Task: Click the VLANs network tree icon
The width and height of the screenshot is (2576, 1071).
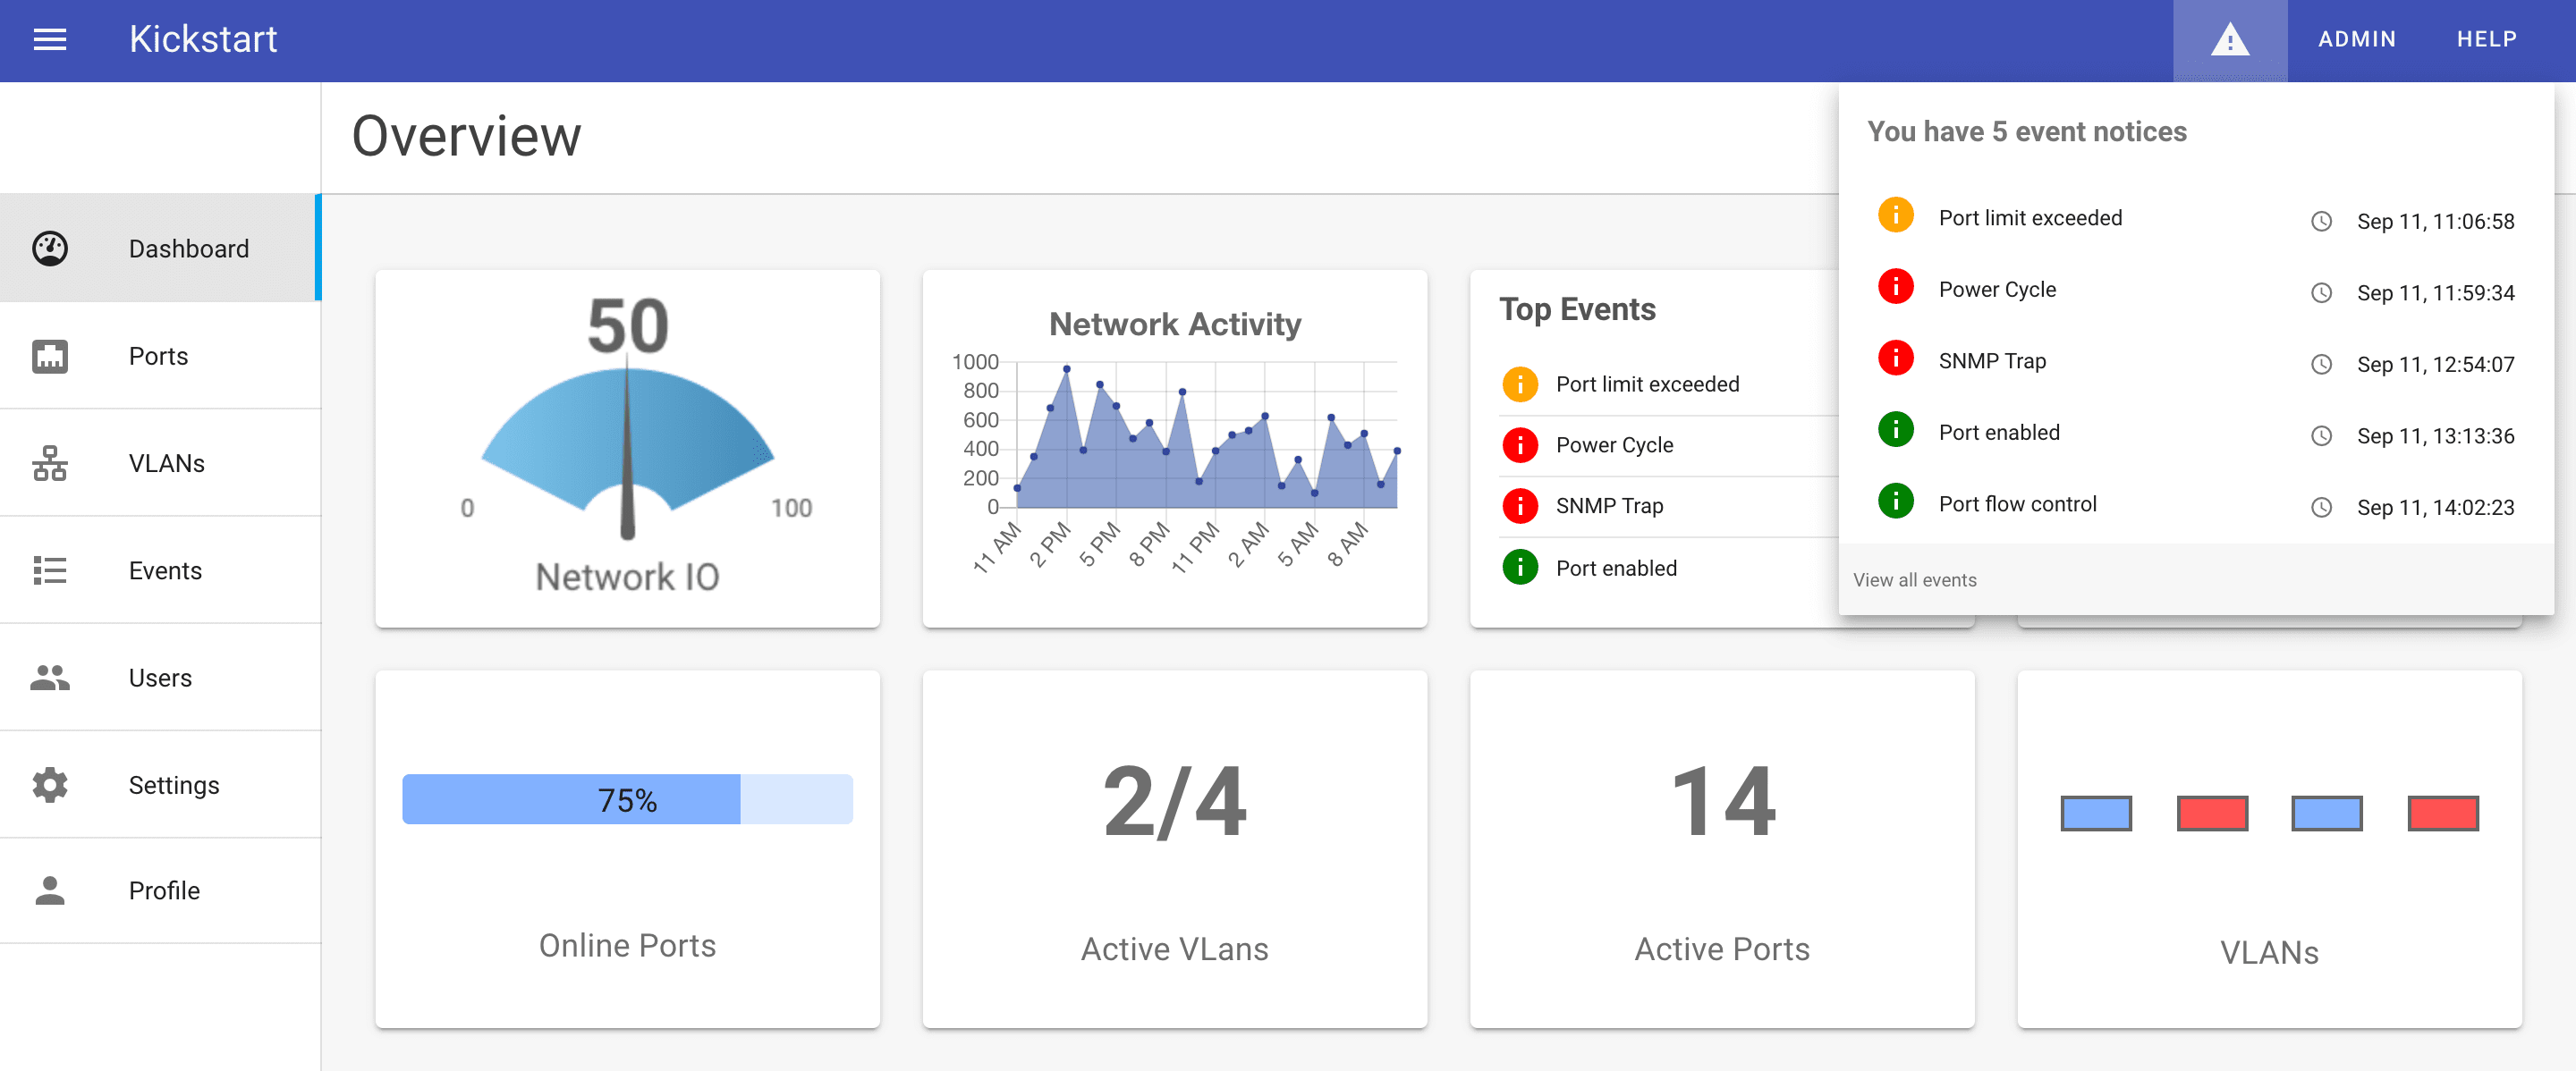Action: [50, 462]
